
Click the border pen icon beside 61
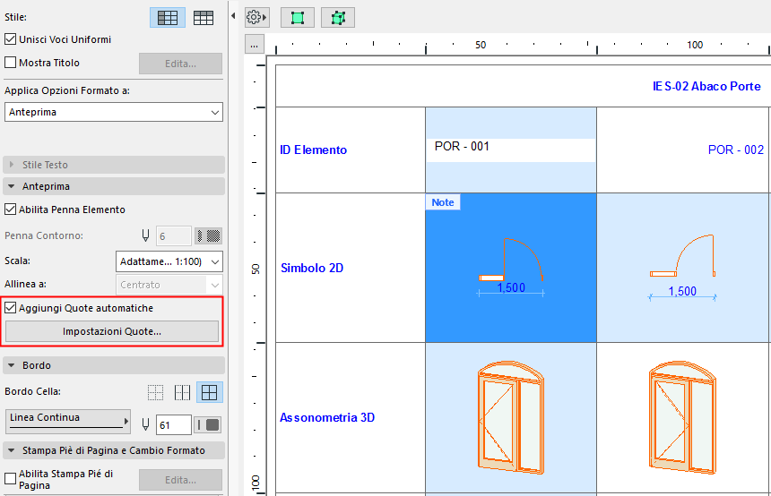145,424
